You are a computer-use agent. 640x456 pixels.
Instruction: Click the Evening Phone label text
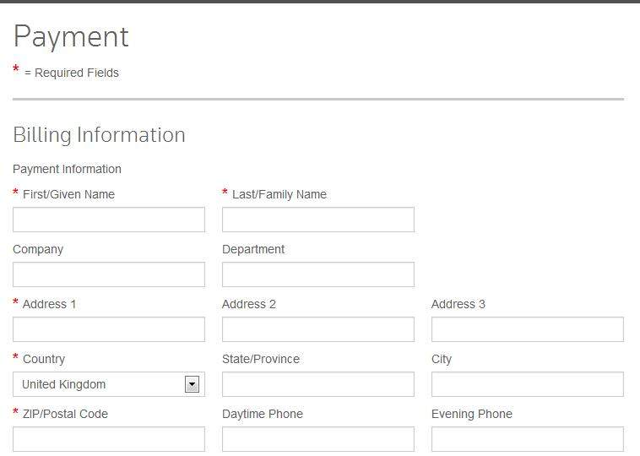(x=471, y=414)
